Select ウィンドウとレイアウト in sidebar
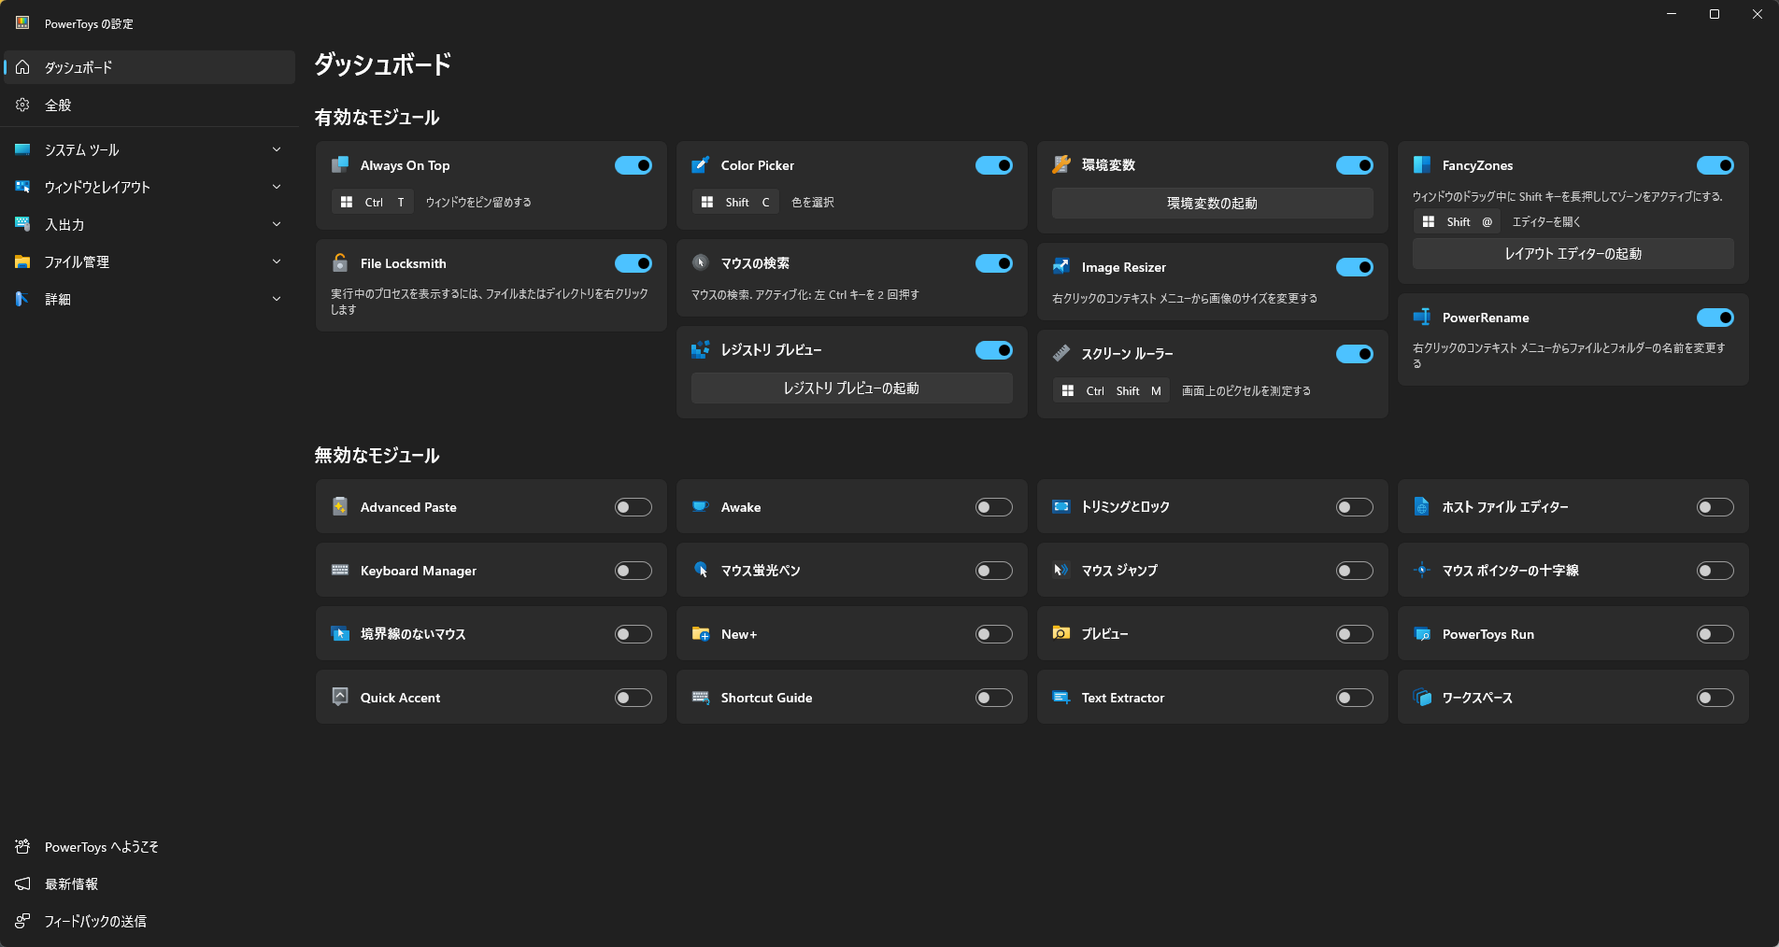Screen dimensions: 1779x947 (x=149, y=187)
